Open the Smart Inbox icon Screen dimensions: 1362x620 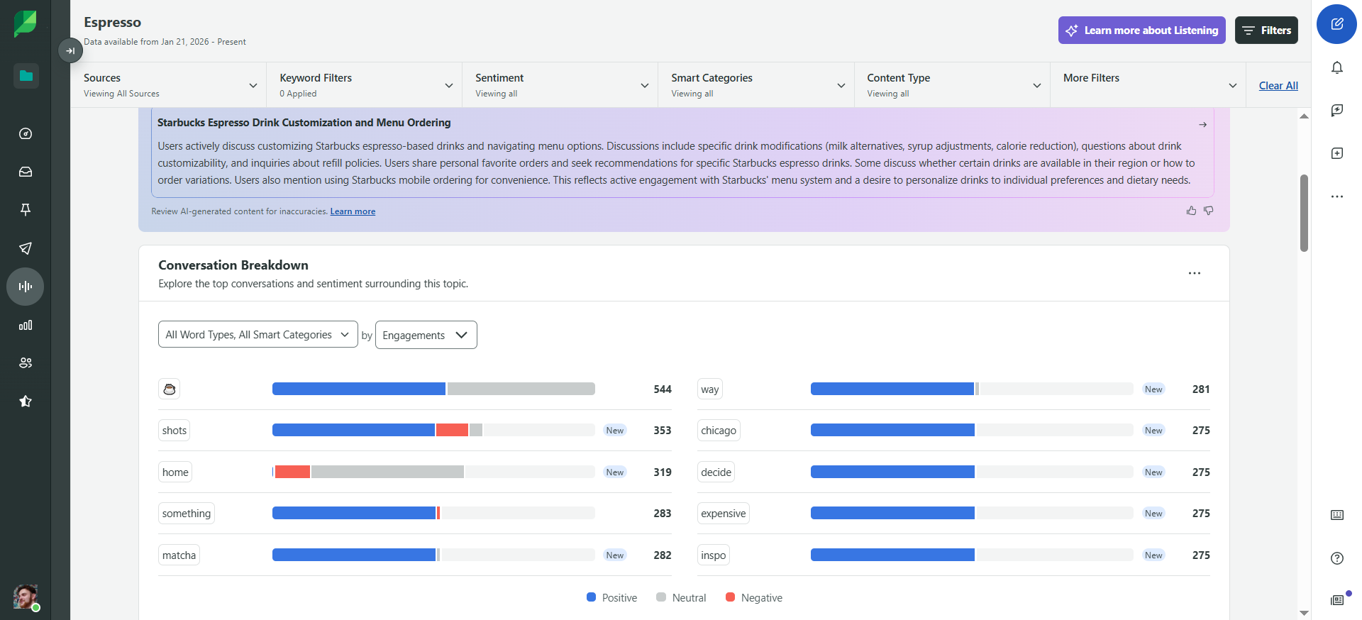point(26,172)
